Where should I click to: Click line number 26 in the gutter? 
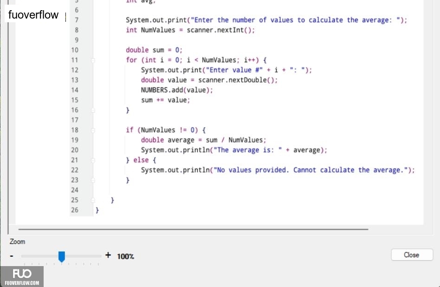coord(75,210)
